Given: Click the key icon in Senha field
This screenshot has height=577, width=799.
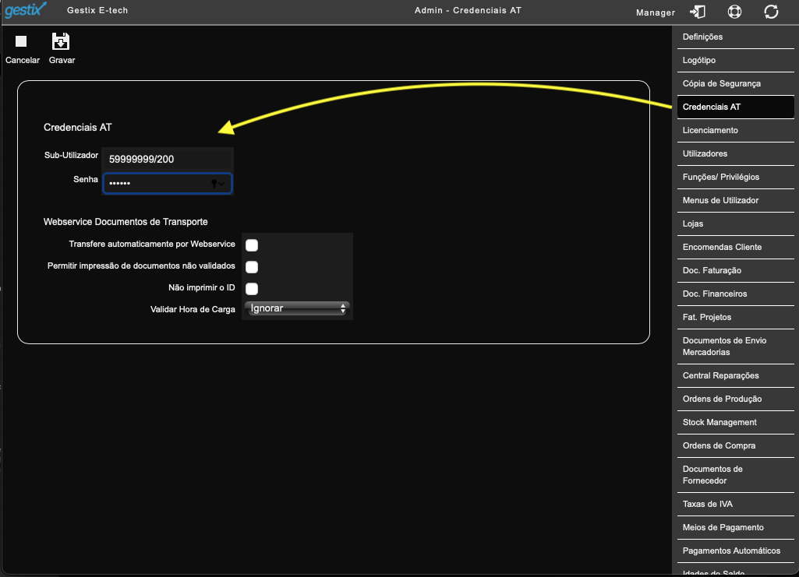Looking at the screenshot, I should click(x=214, y=184).
